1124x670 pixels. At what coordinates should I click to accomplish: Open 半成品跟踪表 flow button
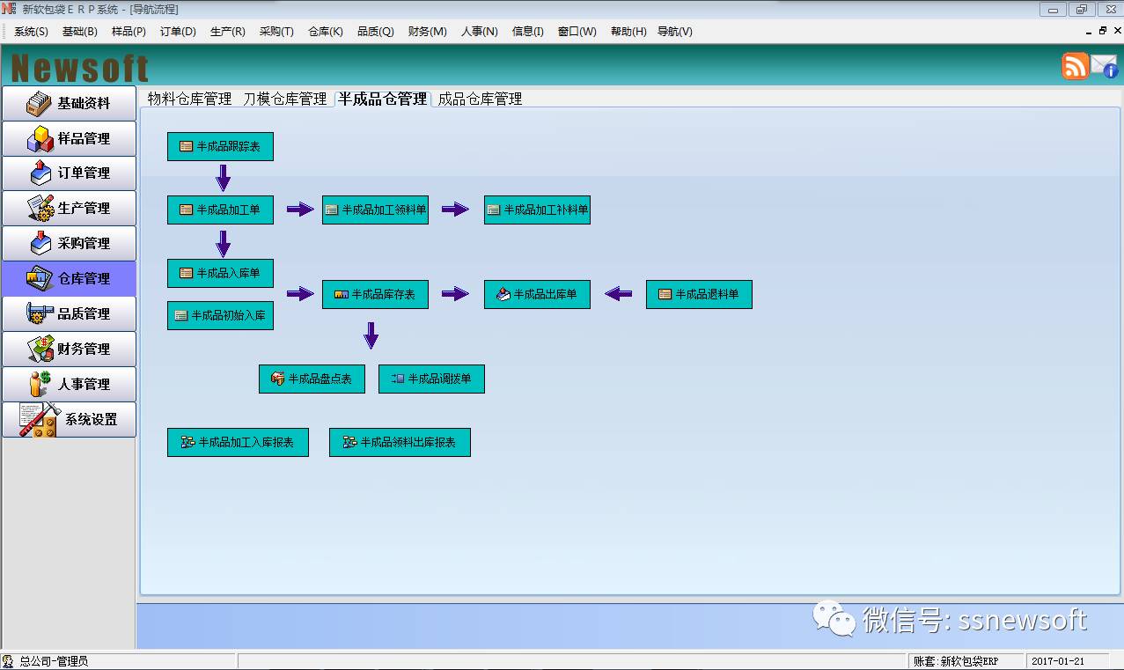(x=220, y=147)
